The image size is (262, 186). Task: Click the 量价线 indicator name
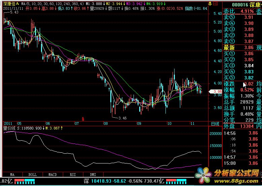[x=9, y=128]
